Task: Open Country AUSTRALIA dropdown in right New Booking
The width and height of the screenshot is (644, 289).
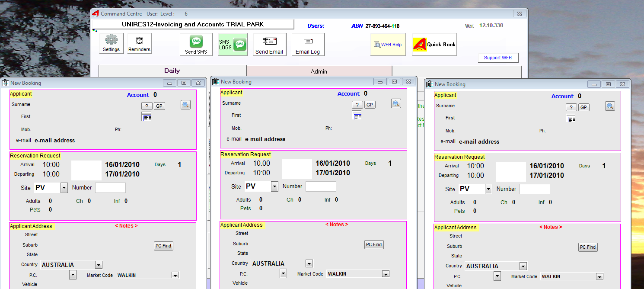Action: click(x=523, y=266)
